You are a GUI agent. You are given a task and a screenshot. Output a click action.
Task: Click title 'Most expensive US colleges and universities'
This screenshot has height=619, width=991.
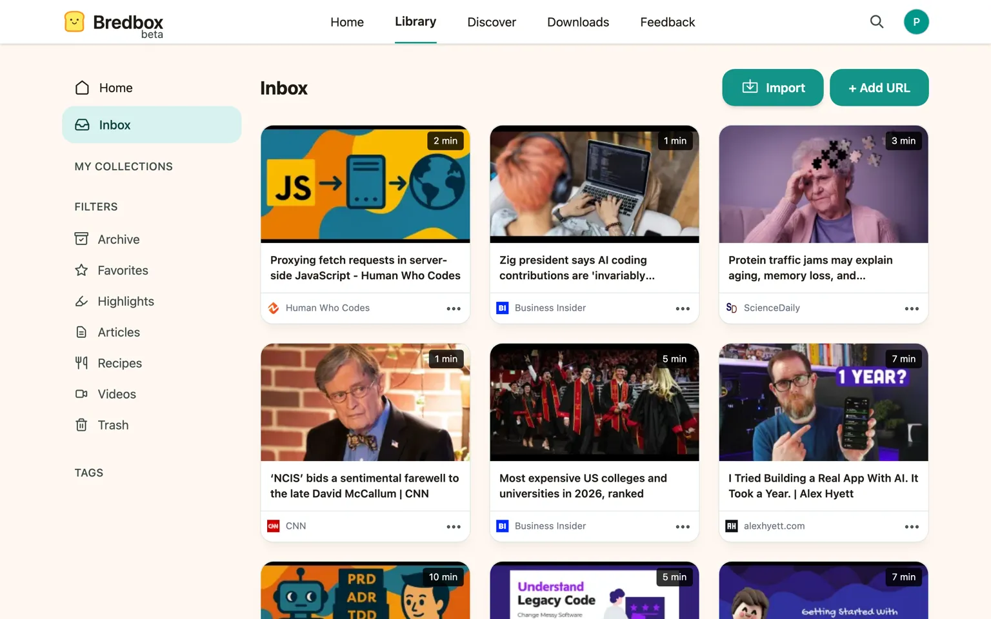(x=583, y=486)
